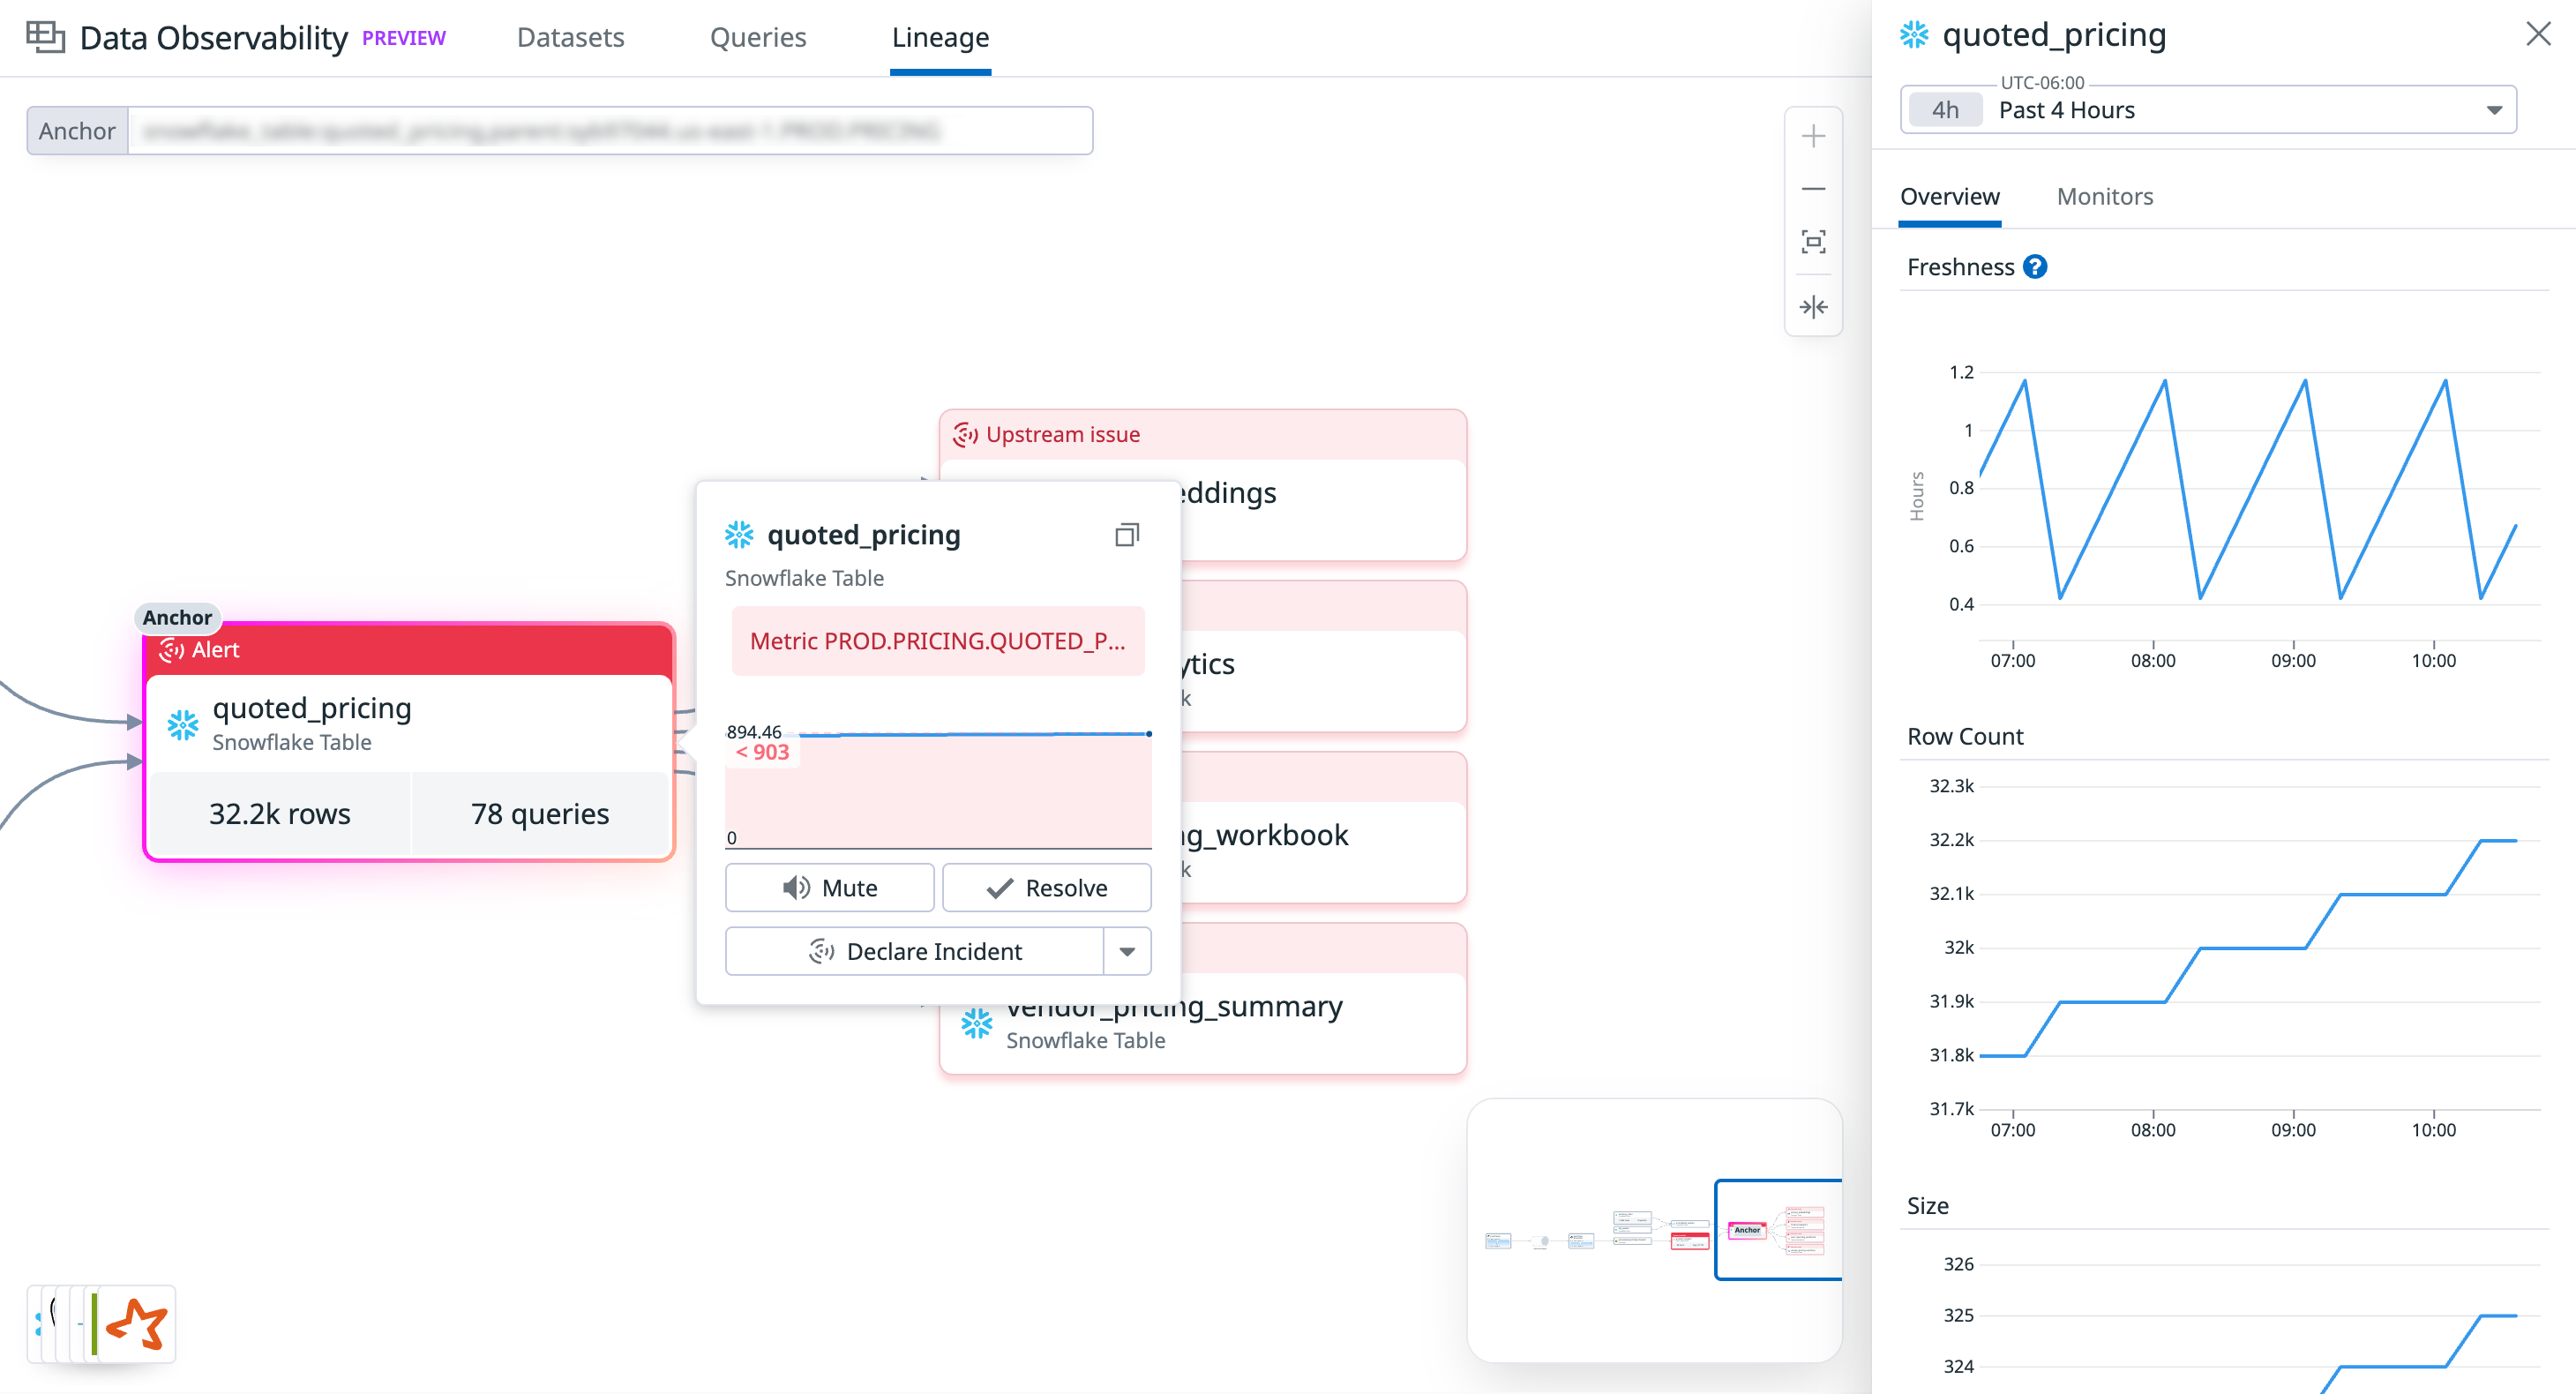Click the orange star widget icon
This screenshot has height=1394, width=2576.
[x=137, y=1324]
